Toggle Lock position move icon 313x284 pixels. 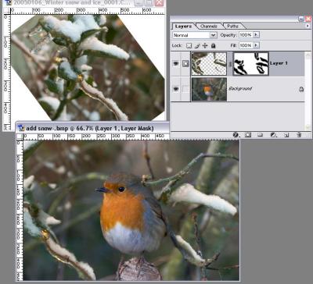pos(205,46)
